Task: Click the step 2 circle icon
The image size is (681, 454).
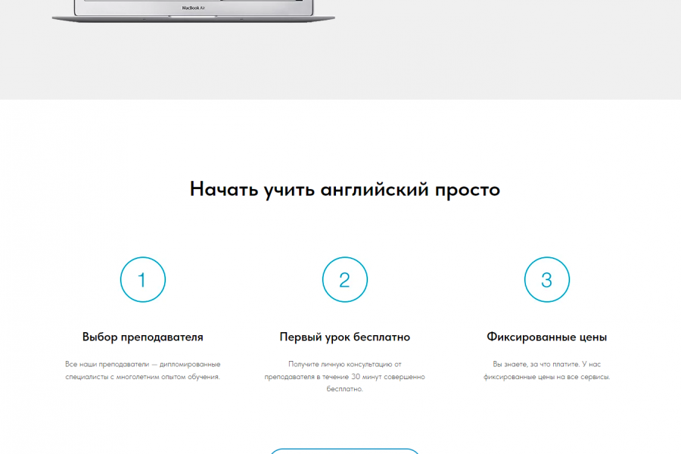Action: [x=345, y=279]
